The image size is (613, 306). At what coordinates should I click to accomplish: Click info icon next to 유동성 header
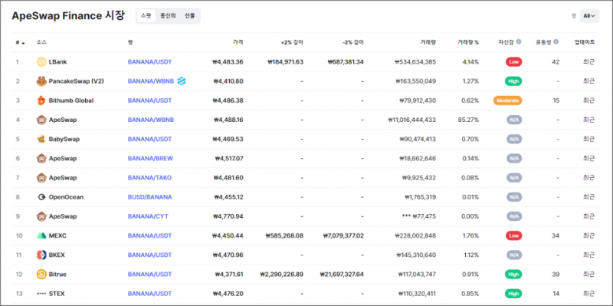point(556,42)
